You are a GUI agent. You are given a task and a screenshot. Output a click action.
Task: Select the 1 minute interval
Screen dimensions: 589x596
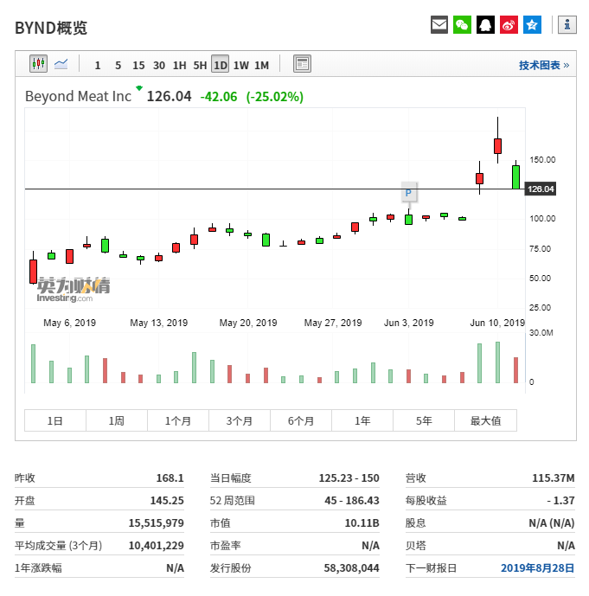point(98,66)
